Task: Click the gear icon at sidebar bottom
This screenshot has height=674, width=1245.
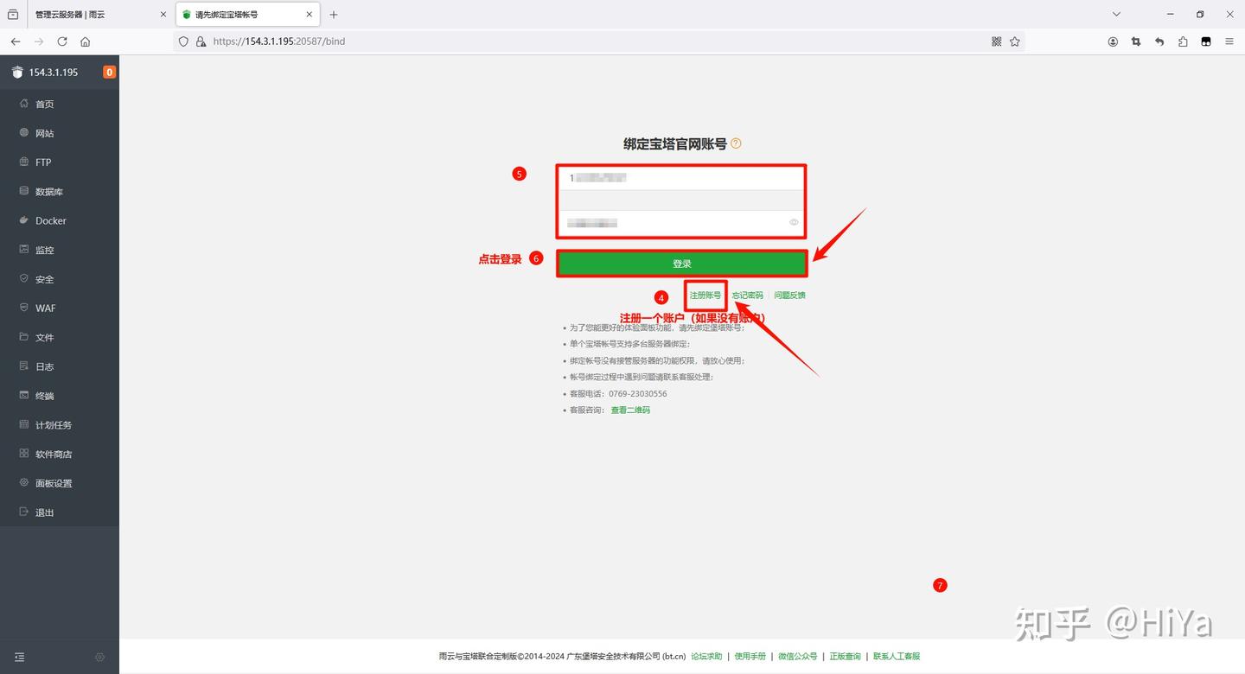Action: [x=100, y=658]
